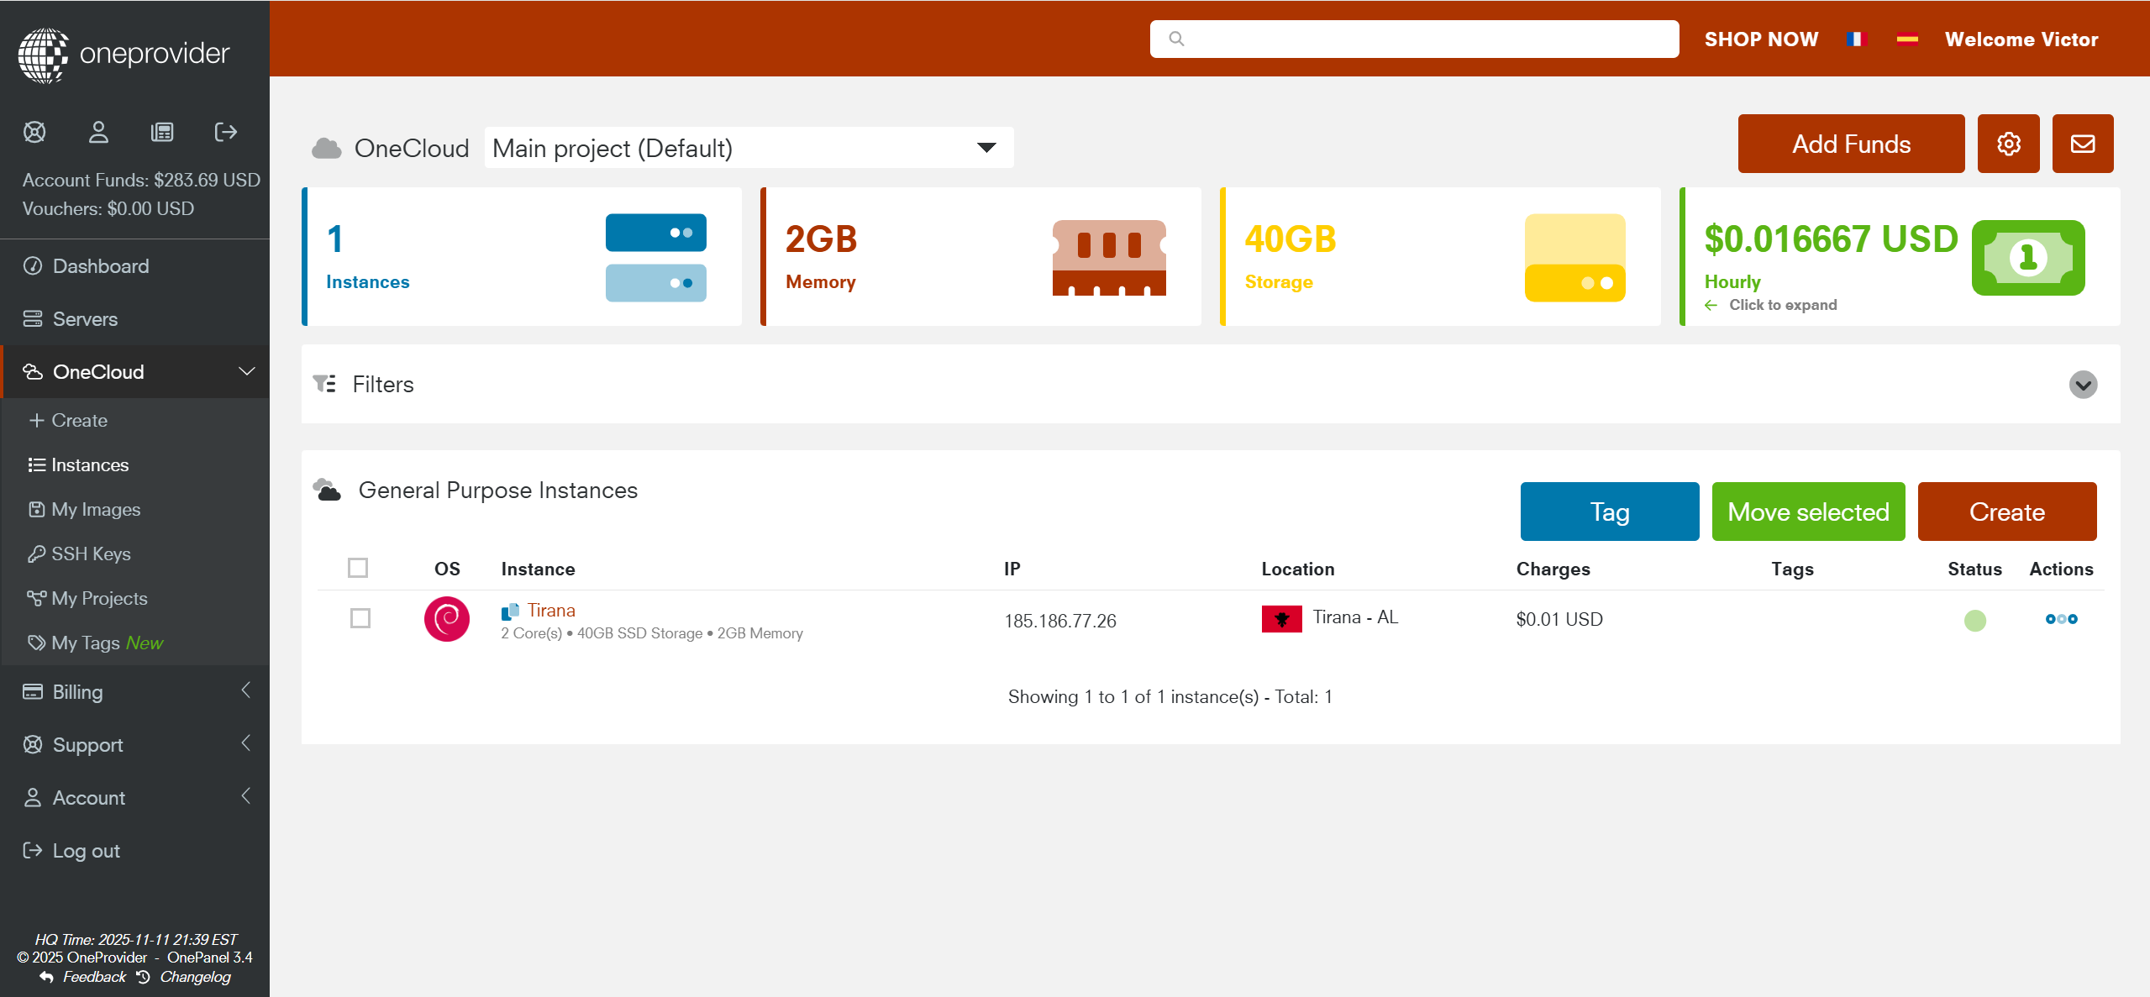The height and width of the screenshot is (997, 2150).
Task: Open the Main project (Default) dropdown
Action: click(749, 148)
